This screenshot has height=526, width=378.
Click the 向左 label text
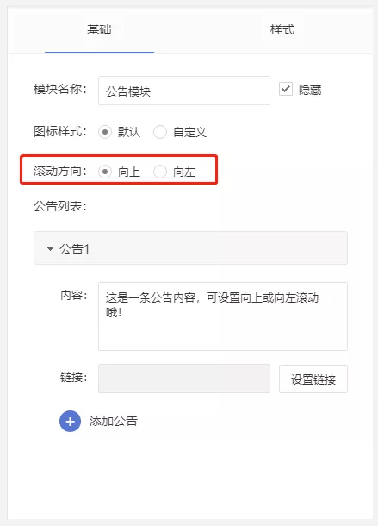tap(184, 172)
